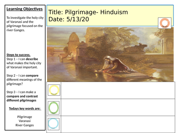177x133 pixels.
Task: Click the 'Todays key words are:' heading
Action: pyautogui.click(x=25, y=109)
